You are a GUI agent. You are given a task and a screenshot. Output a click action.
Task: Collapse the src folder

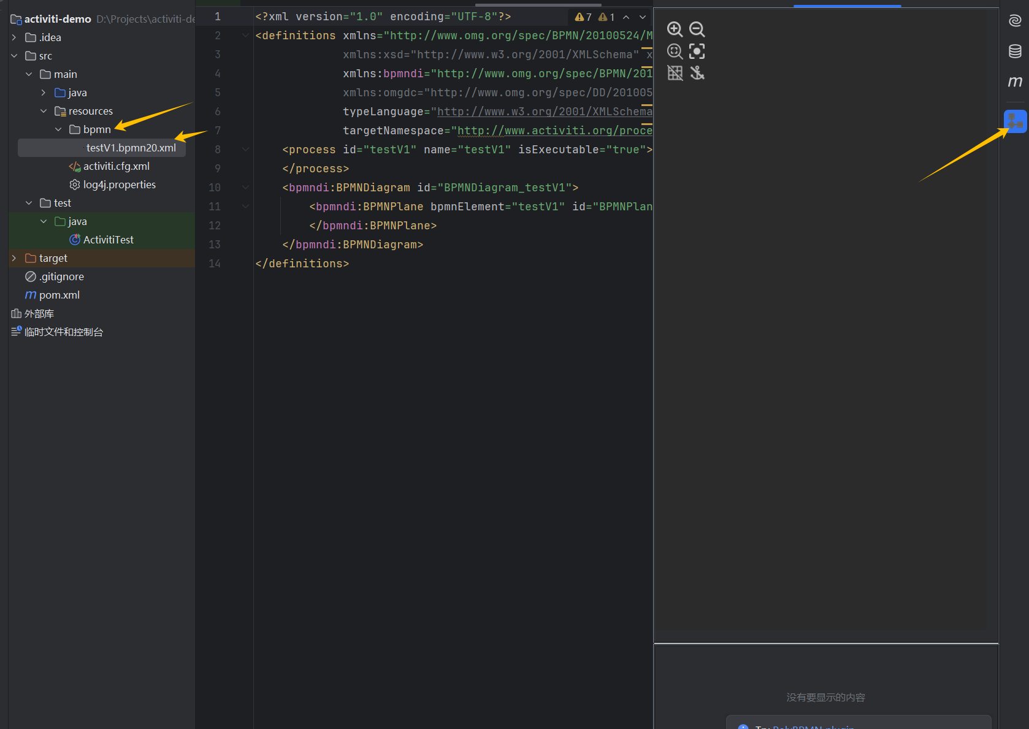coord(14,56)
